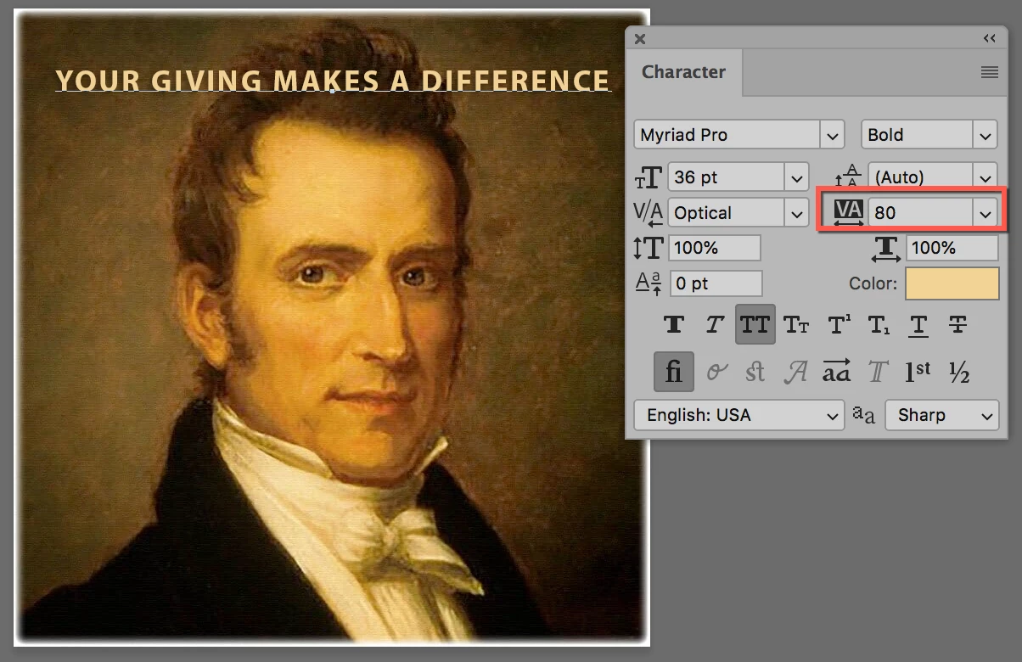Open the (Auto) leading dropdown
The height and width of the screenshot is (662, 1022).
click(x=985, y=177)
